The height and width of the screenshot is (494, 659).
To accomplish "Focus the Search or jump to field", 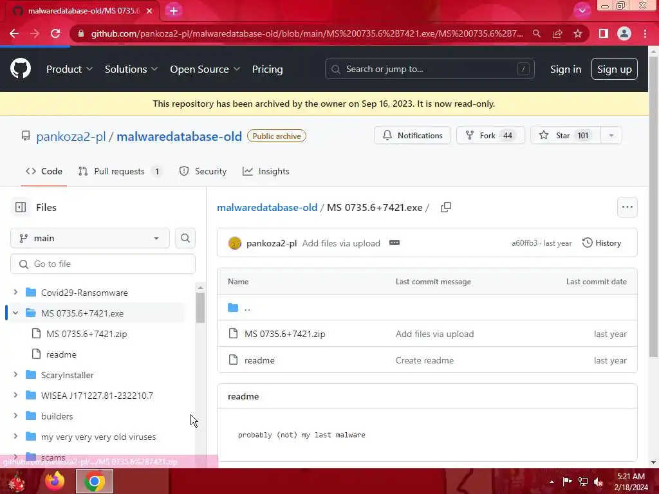I will point(429,69).
